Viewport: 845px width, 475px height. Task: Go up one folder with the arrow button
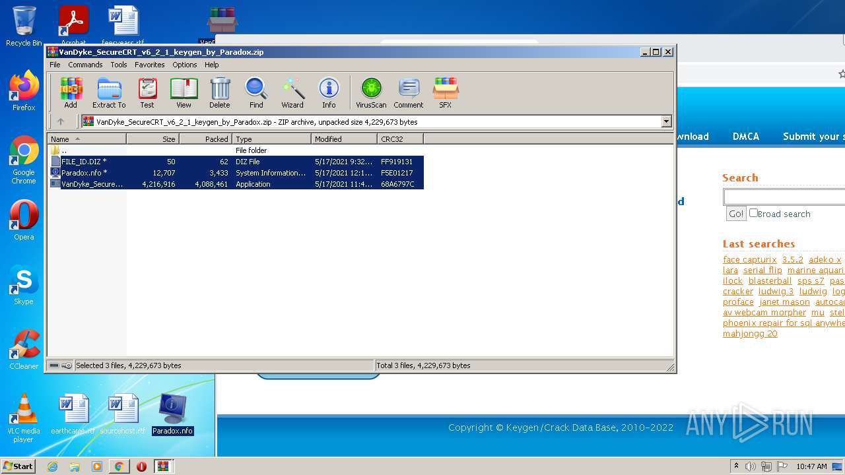(x=61, y=121)
